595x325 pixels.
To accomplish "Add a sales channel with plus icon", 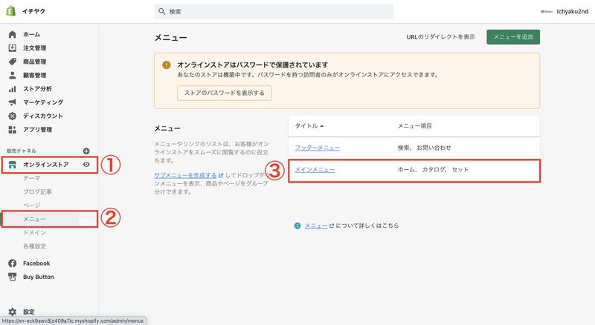I will [x=86, y=151].
